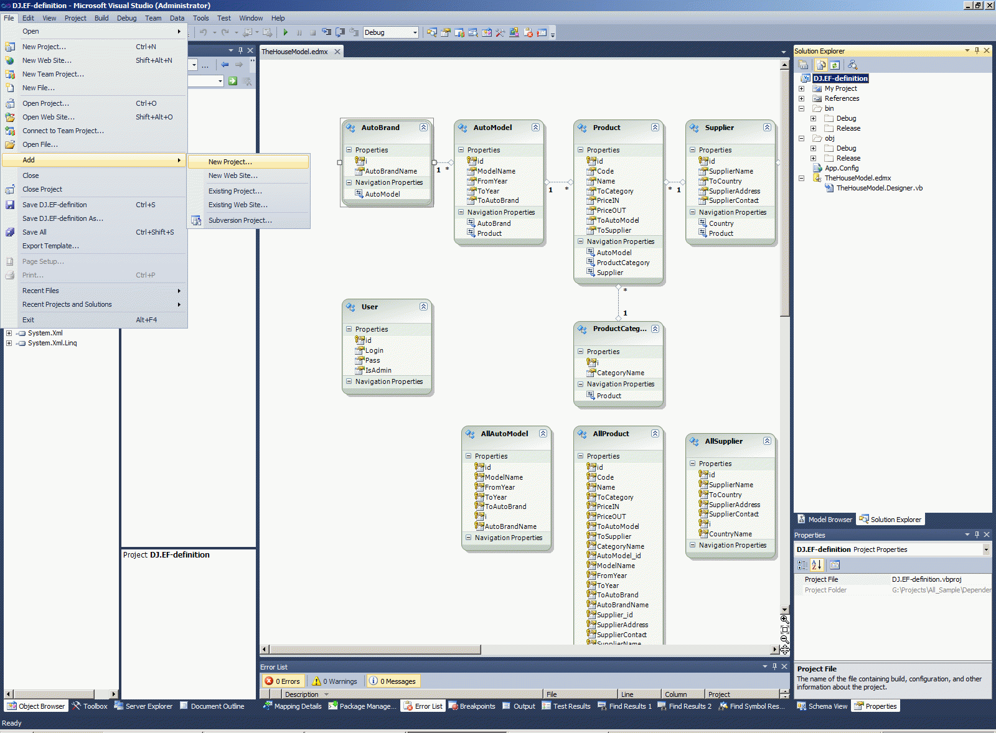Collapse TheHouseModel.edmx node
Screen dimensions: 996x733
pyautogui.click(x=802, y=178)
